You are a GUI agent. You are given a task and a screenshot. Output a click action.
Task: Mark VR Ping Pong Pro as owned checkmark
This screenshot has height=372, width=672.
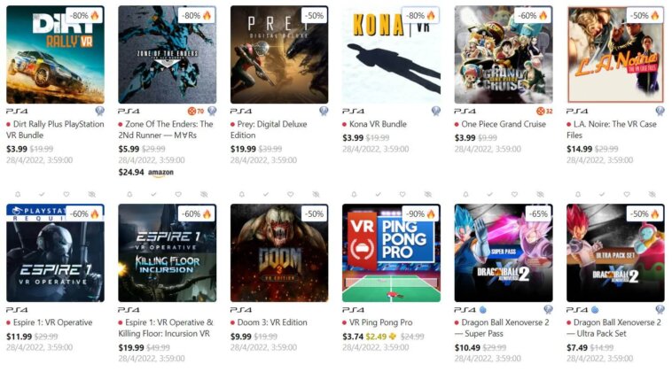tap(378, 194)
